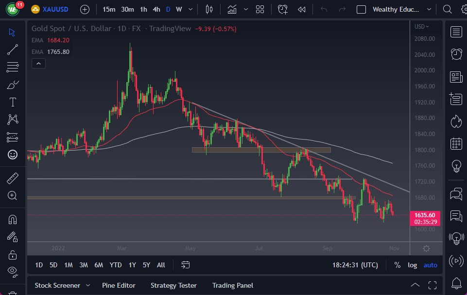Open the USD currency dropdown

pos(421,27)
